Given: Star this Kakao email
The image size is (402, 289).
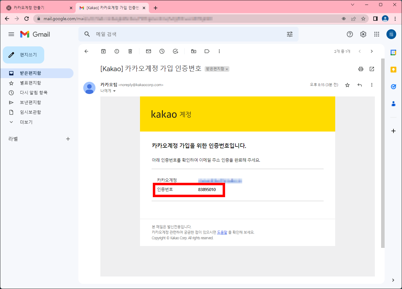Looking at the screenshot, I should point(347,85).
